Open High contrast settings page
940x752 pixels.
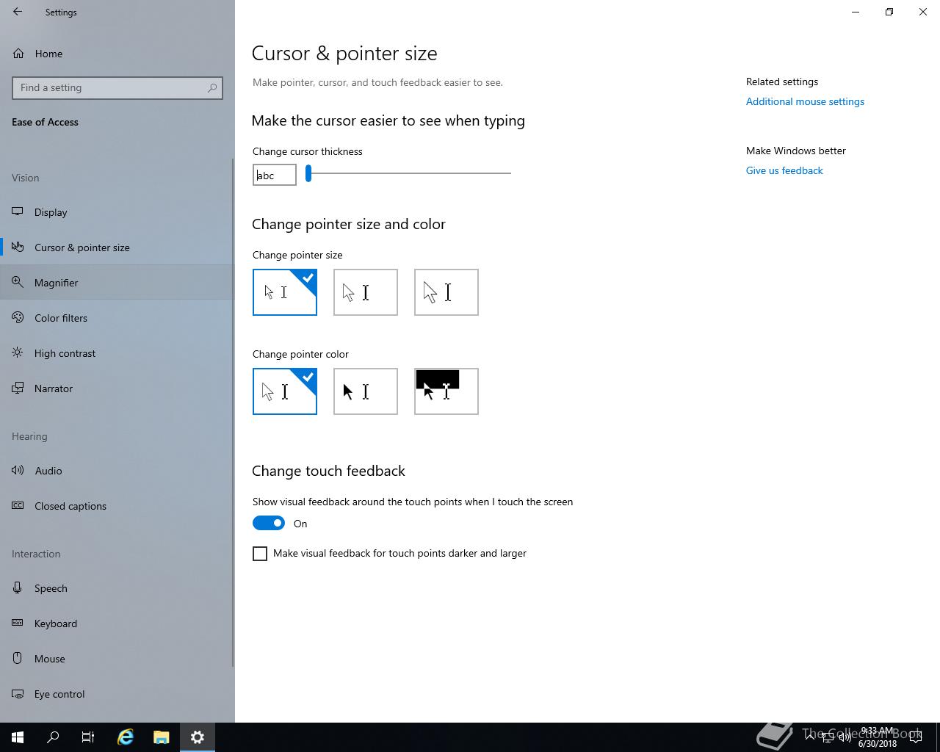[117, 353]
